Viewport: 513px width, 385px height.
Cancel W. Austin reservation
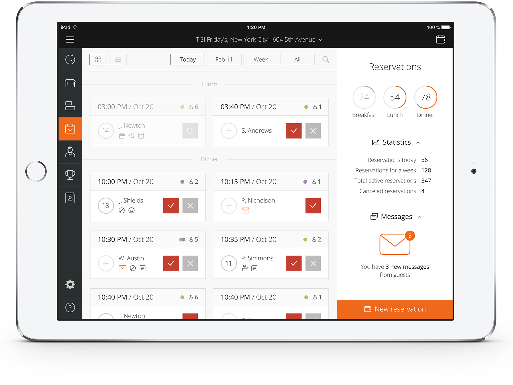190,263
